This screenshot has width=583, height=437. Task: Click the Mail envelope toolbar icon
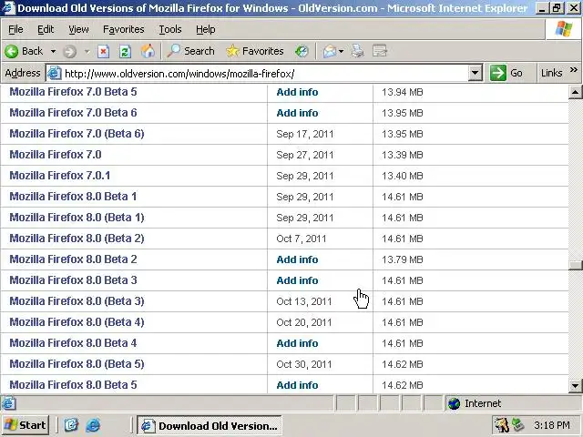point(330,51)
